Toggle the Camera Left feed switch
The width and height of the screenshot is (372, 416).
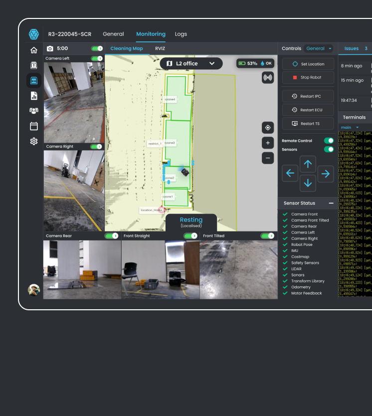(x=97, y=58)
